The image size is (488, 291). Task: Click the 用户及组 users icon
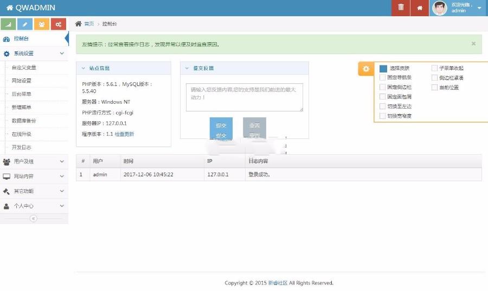pos(6,162)
